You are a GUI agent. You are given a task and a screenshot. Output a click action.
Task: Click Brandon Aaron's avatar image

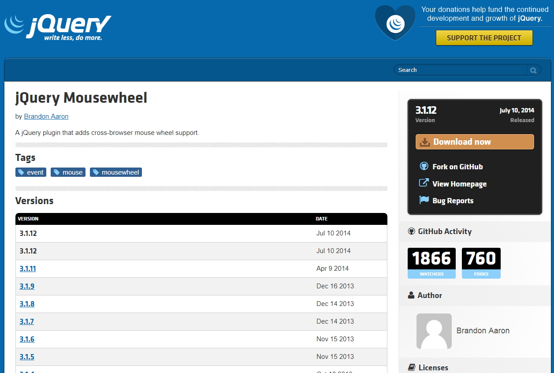coord(434,331)
